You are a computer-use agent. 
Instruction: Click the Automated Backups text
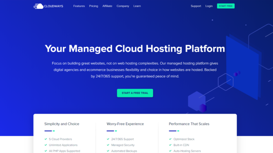click(124, 151)
